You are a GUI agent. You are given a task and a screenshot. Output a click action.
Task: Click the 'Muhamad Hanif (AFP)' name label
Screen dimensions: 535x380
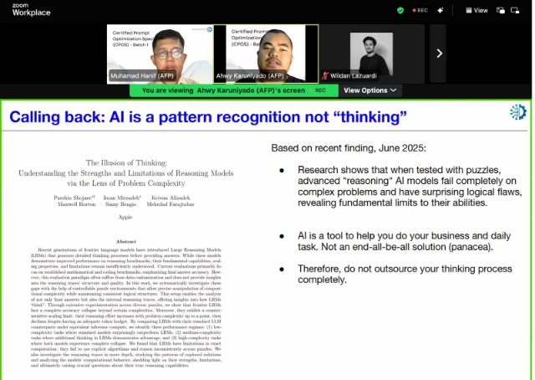pos(142,76)
